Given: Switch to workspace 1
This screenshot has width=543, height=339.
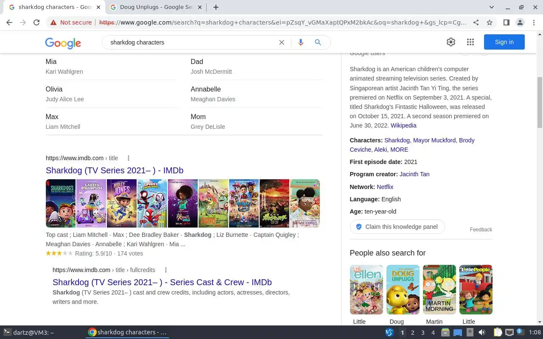Looking at the screenshot, I should (402, 333).
